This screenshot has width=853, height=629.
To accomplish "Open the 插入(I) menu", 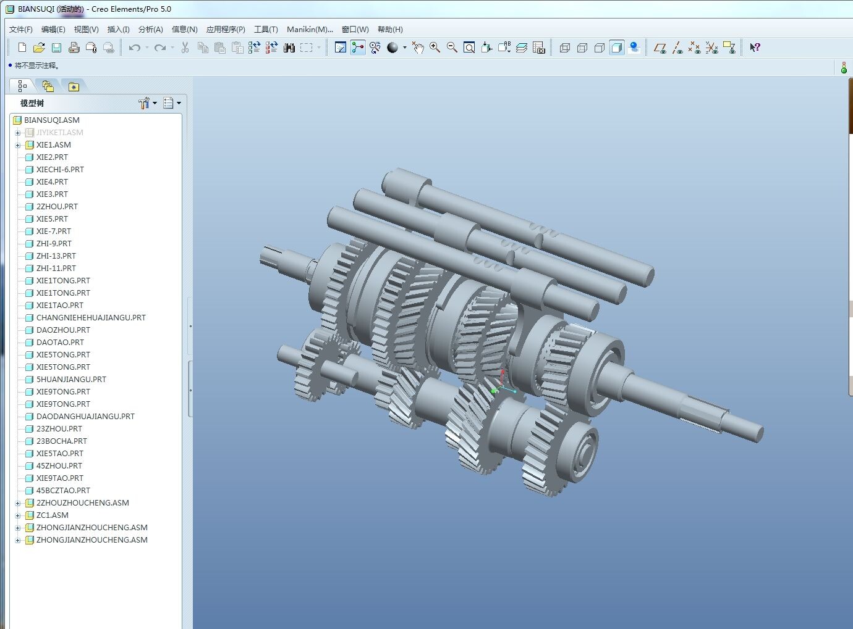I will [119, 29].
